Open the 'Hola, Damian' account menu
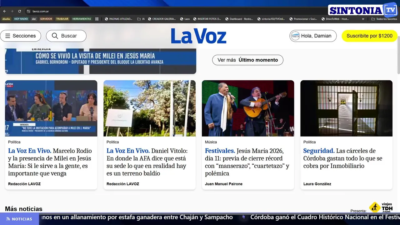This screenshot has height=225, width=400. tap(313, 36)
